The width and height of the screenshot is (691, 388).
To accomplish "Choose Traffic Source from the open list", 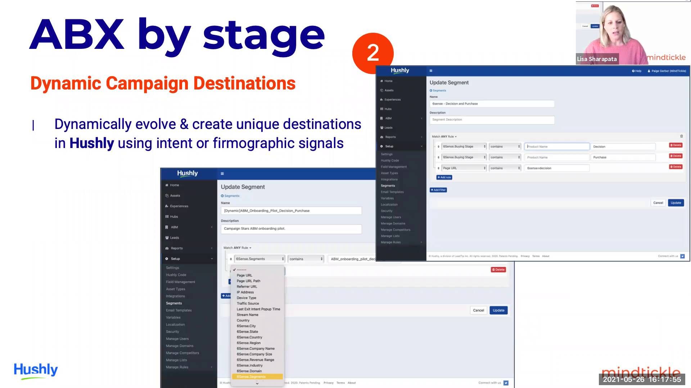I will click(x=248, y=304).
